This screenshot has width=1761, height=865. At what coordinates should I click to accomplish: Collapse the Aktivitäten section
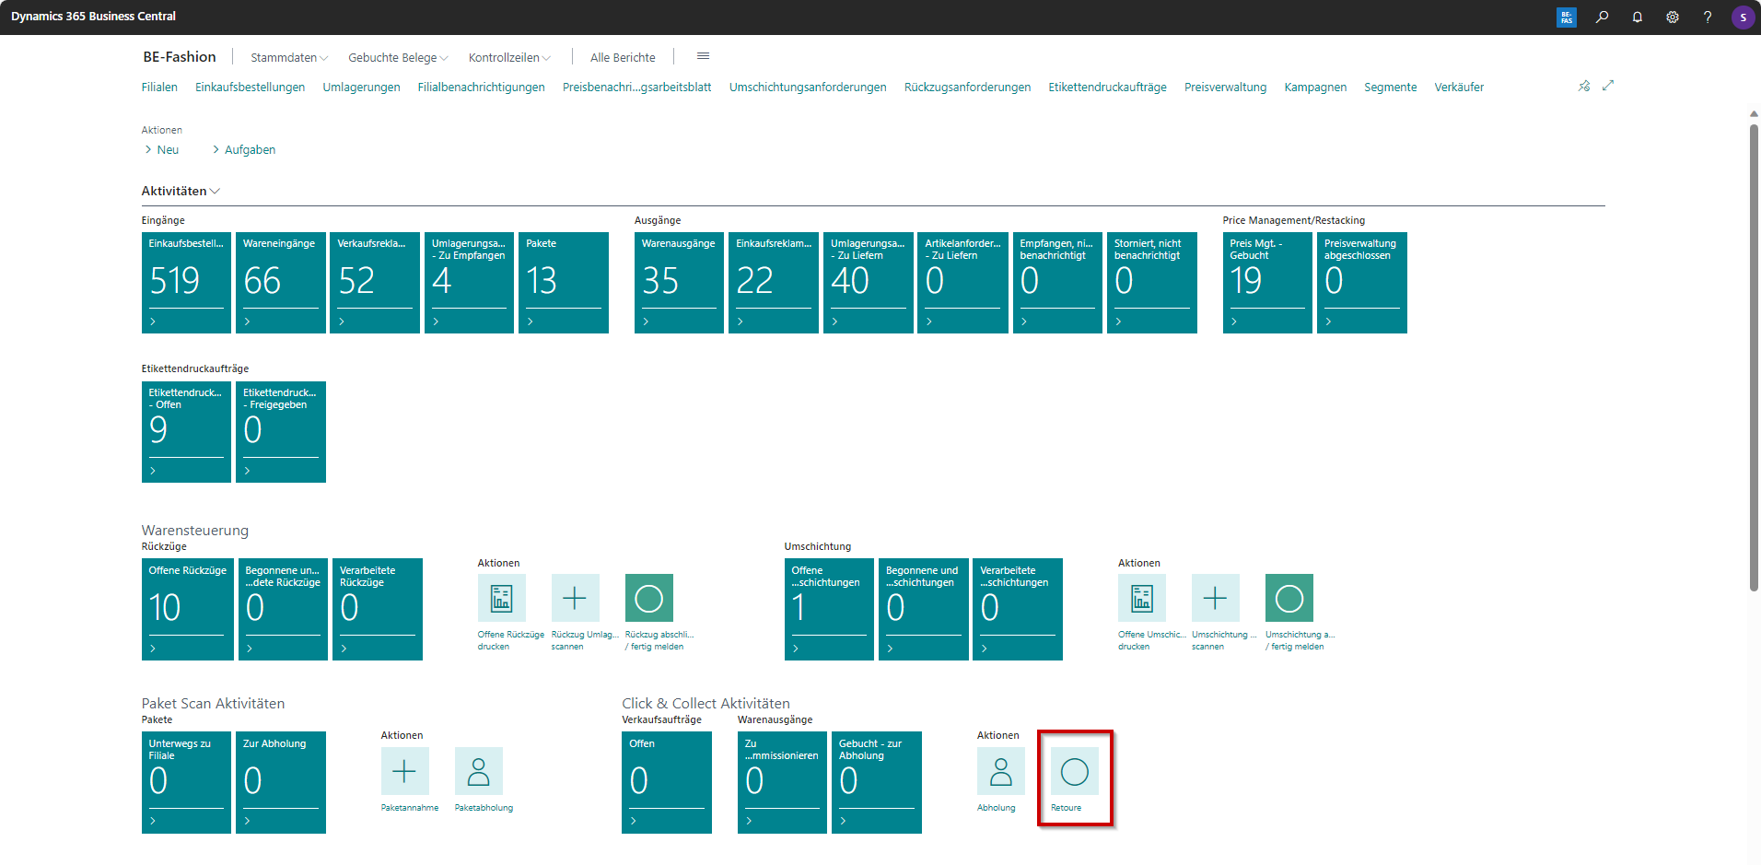181,191
